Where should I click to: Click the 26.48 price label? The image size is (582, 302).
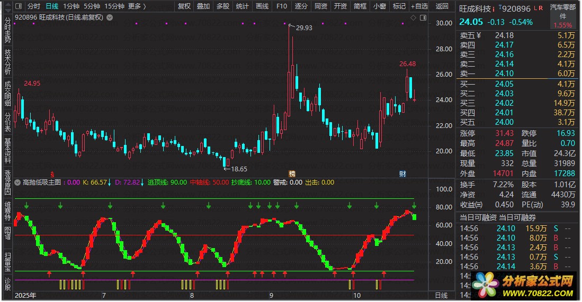point(407,64)
